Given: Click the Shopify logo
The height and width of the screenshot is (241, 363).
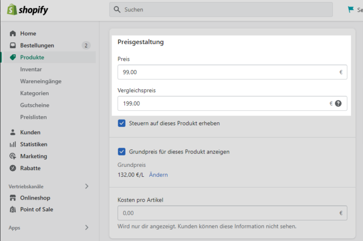Looking at the screenshot, I should point(27,9).
